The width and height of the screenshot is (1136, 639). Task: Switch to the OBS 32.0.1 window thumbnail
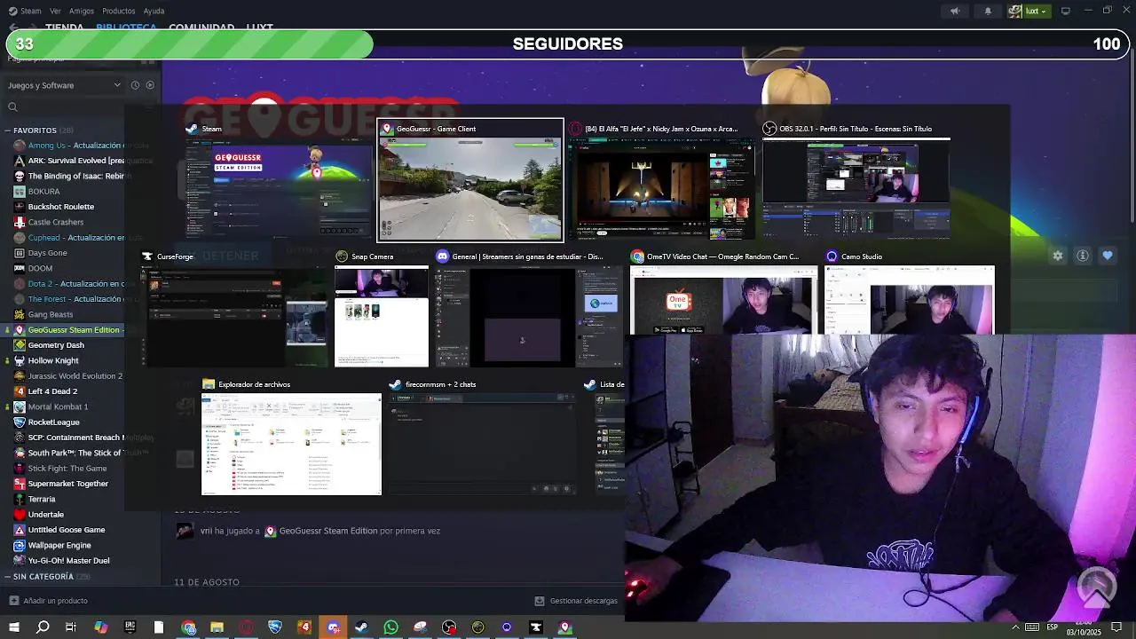click(856, 180)
